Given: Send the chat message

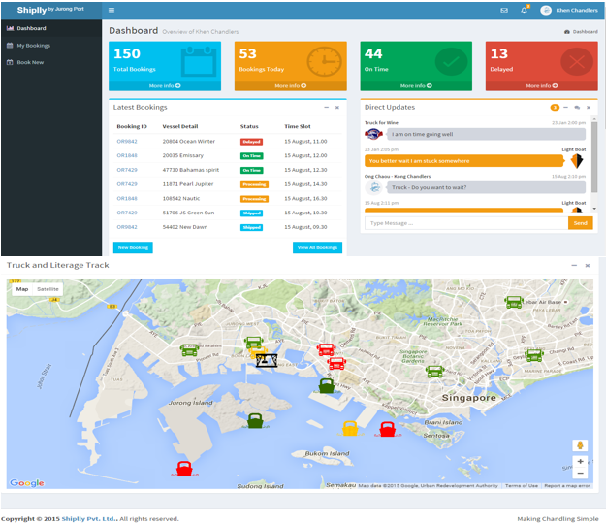Looking at the screenshot, I should coord(580,223).
